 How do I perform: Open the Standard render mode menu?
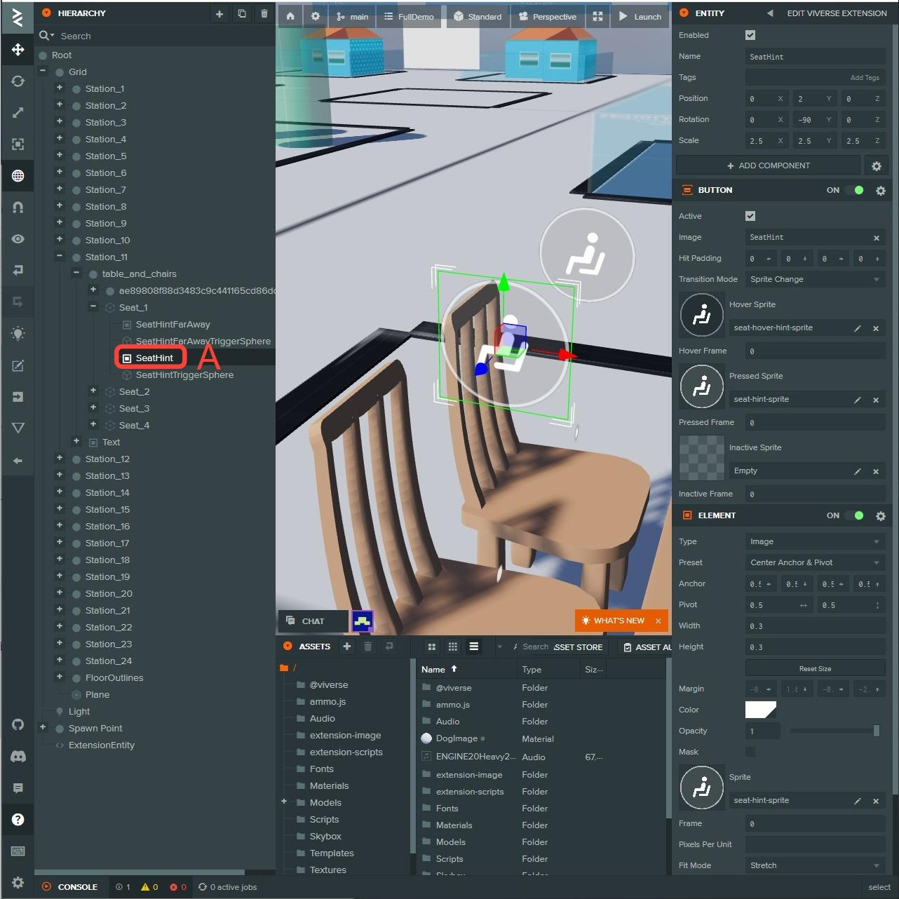478,16
